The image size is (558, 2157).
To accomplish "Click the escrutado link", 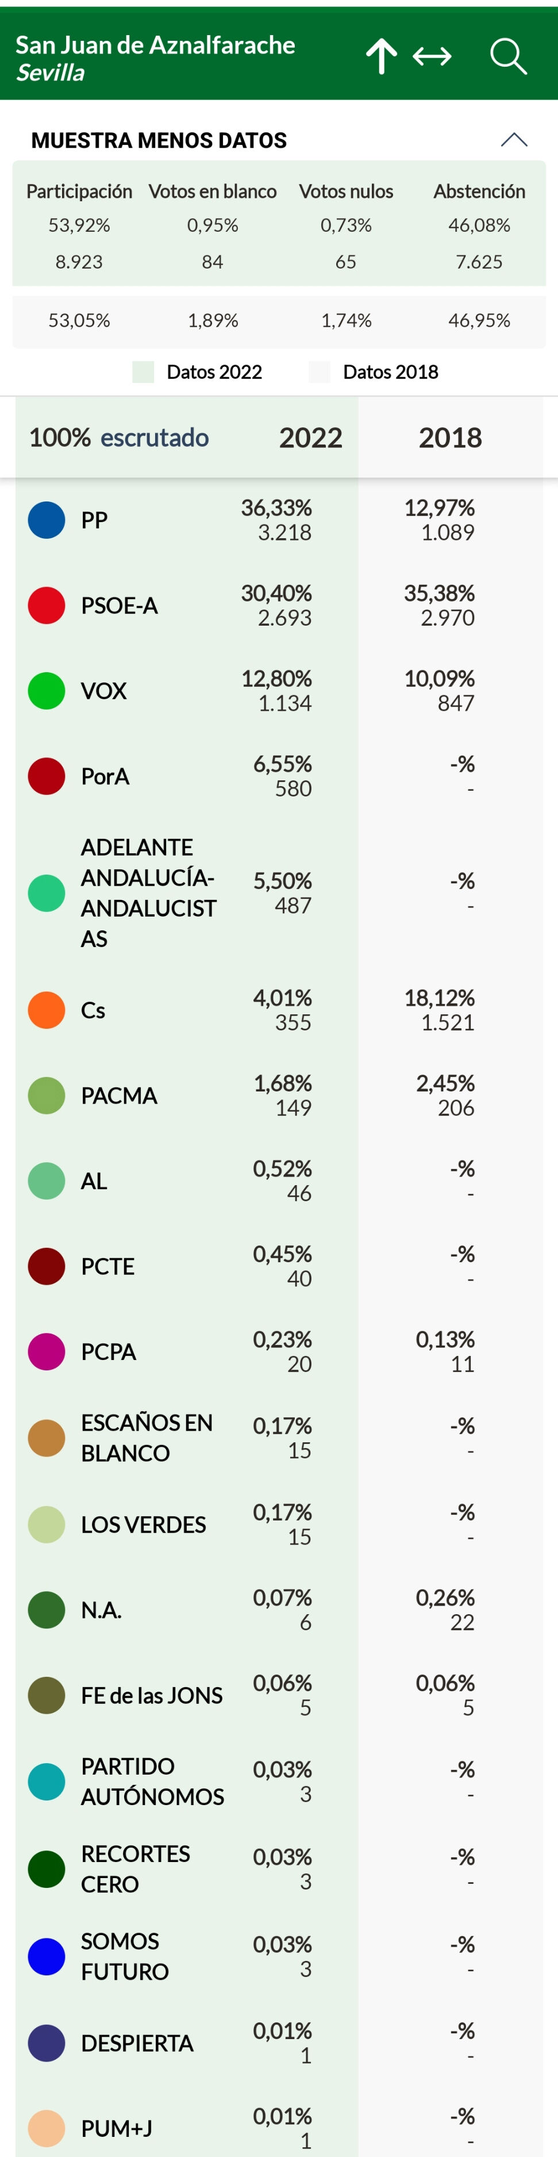I will (x=155, y=437).
